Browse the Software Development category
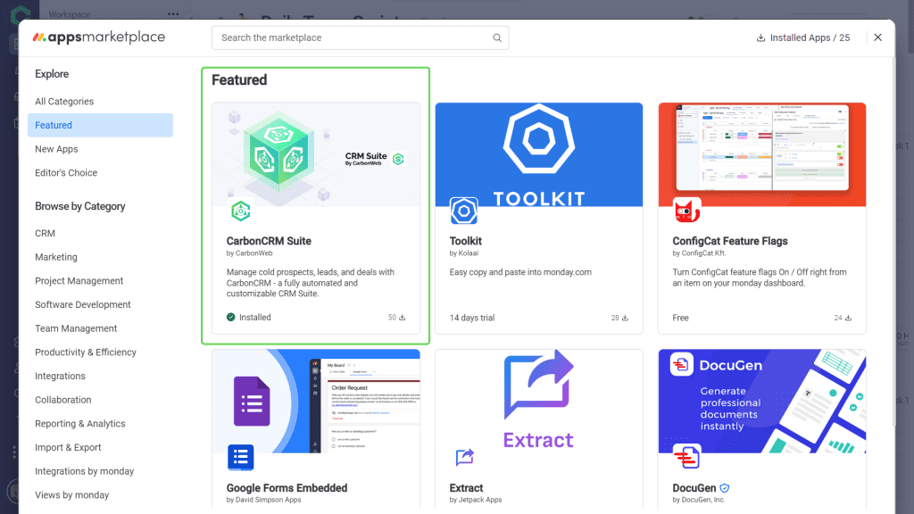Screen dimensions: 914x514 tap(83, 305)
